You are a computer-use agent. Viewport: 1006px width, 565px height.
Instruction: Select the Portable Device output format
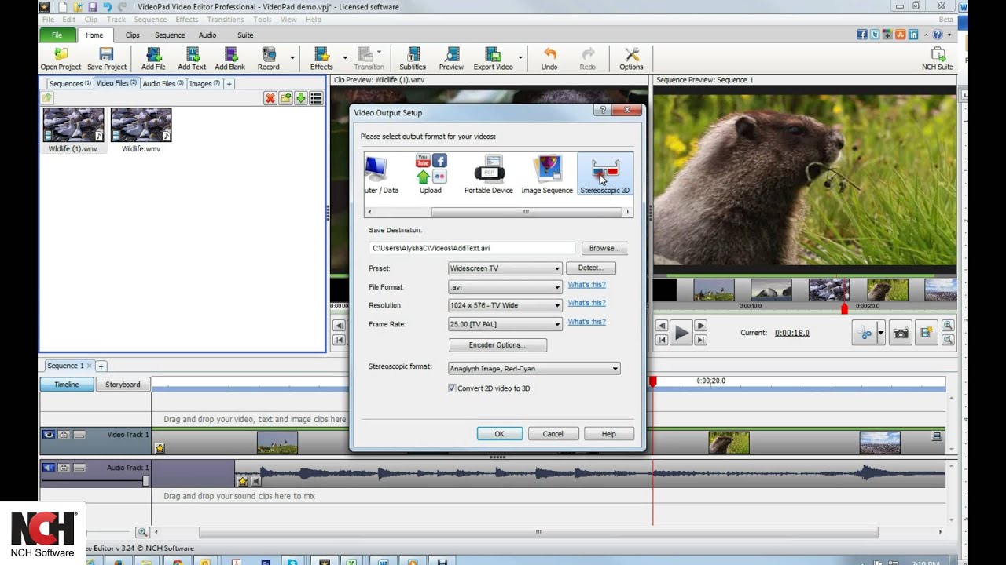tap(489, 174)
